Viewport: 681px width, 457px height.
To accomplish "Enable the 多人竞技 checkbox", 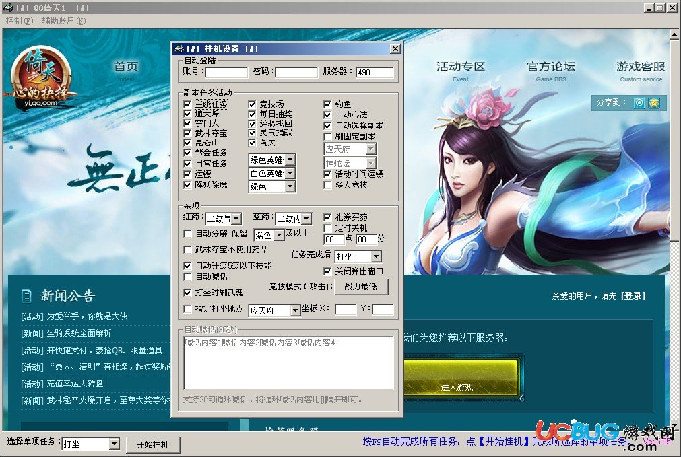I will pyautogui.click(x=327, y=185).
